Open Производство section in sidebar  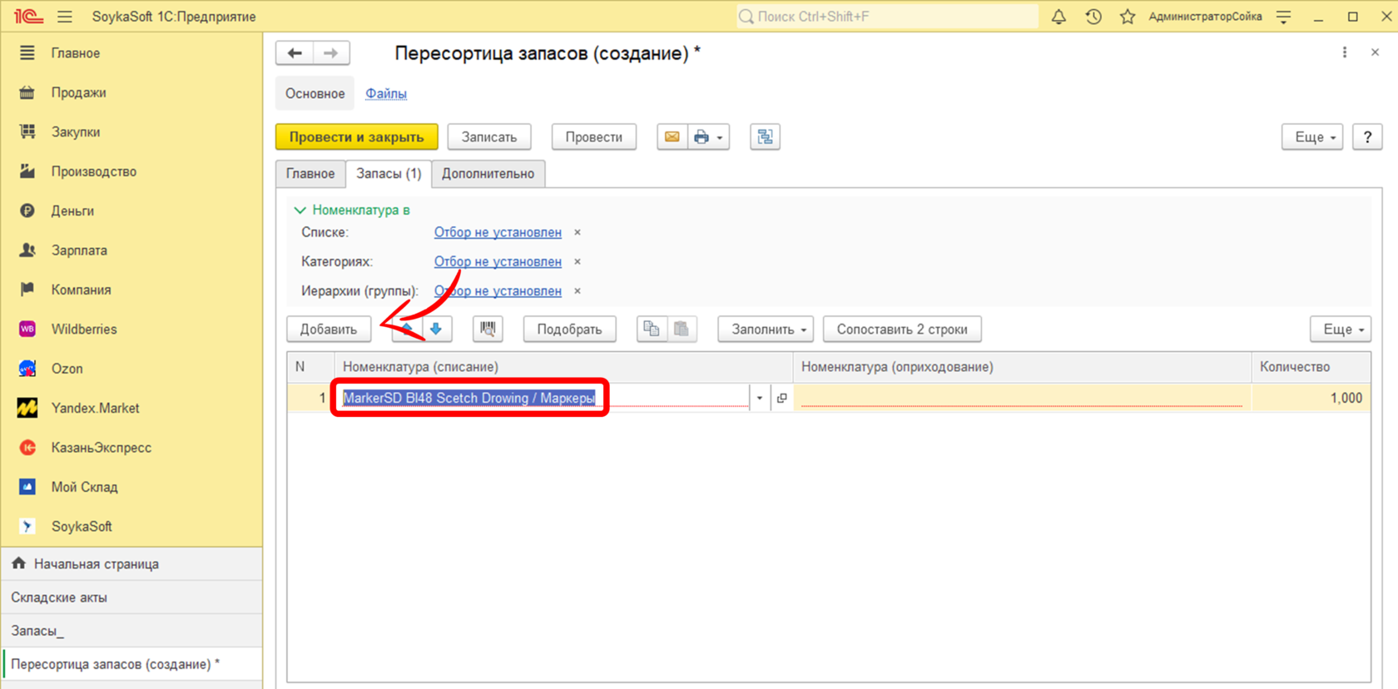pyautogui.click(x=94, y=171)
